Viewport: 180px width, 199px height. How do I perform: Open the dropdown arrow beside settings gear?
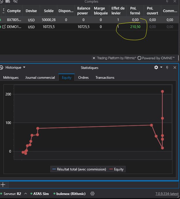[161, 67]
